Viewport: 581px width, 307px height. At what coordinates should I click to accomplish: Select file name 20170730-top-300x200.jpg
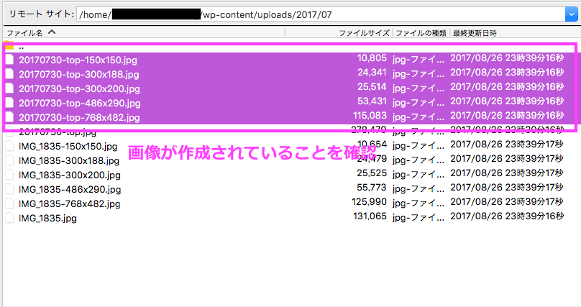79,89
